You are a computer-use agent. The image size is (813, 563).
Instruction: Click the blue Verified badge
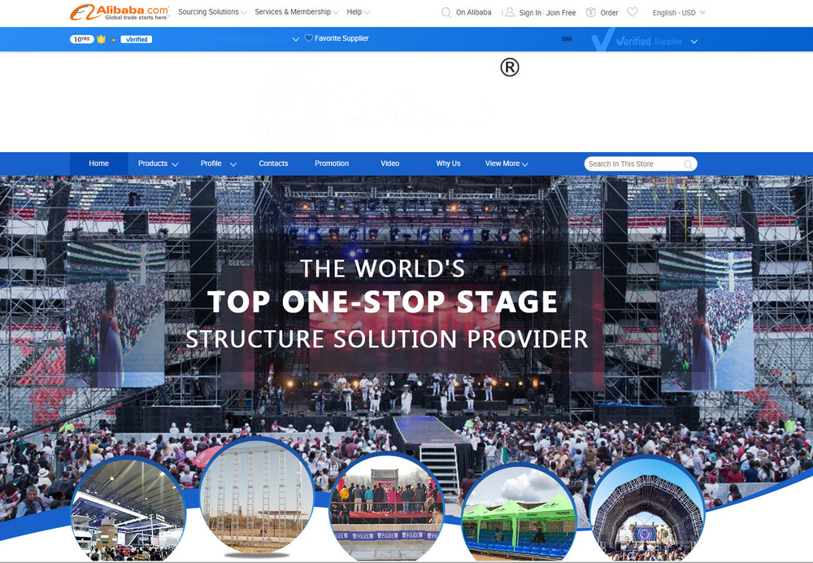point(136,39)
